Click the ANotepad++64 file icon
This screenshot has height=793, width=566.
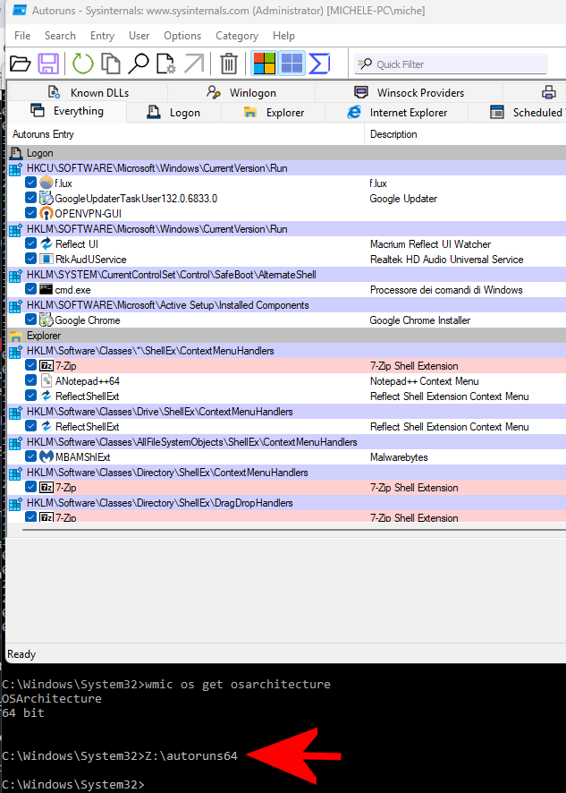tap(46, 380)
